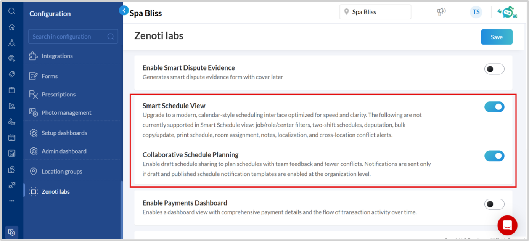Go to the home icon in left rail
This screenshot has width=529, height=241.
click(12, 27)
